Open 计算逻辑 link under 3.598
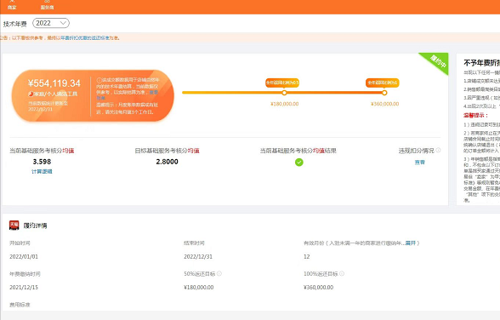 [x=42, y=172]
